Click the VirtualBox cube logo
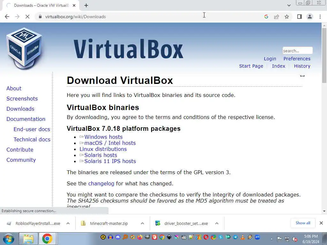The height and width of the screenshot is (245, 327). tap(24, 48)
